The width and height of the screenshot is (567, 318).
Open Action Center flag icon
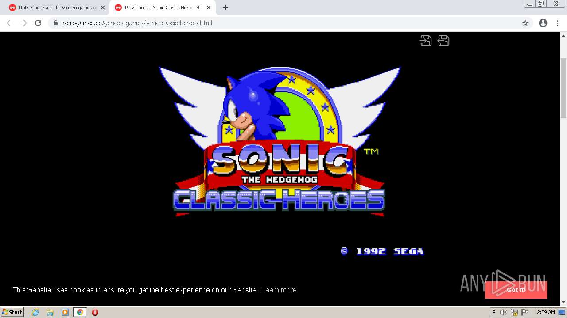pyautogui.click(x=525, y=312)
